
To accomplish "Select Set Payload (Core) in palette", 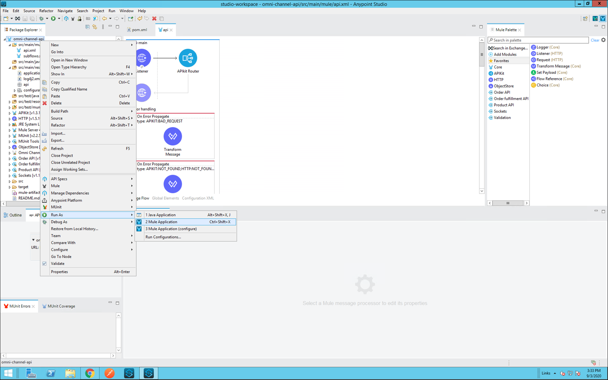I will 549,72.
